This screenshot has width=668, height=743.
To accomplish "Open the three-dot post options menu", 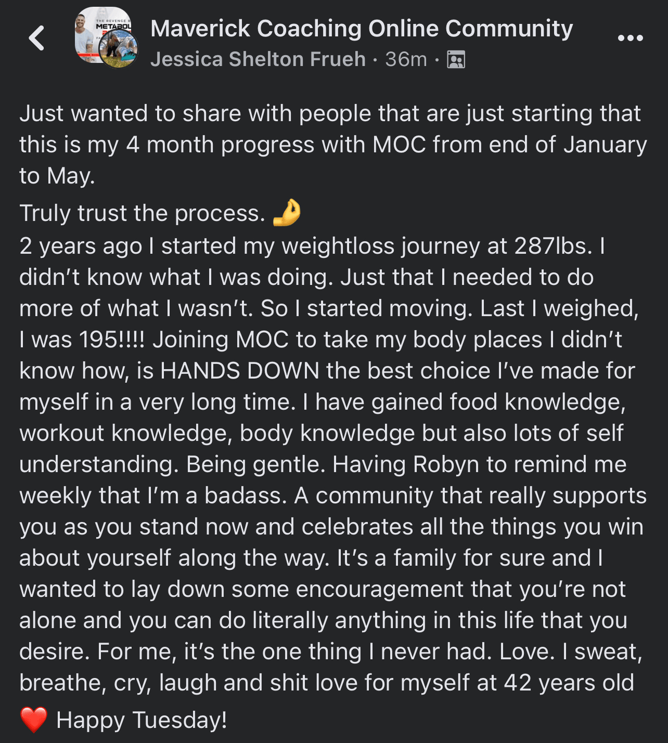I will click(630, 38).
